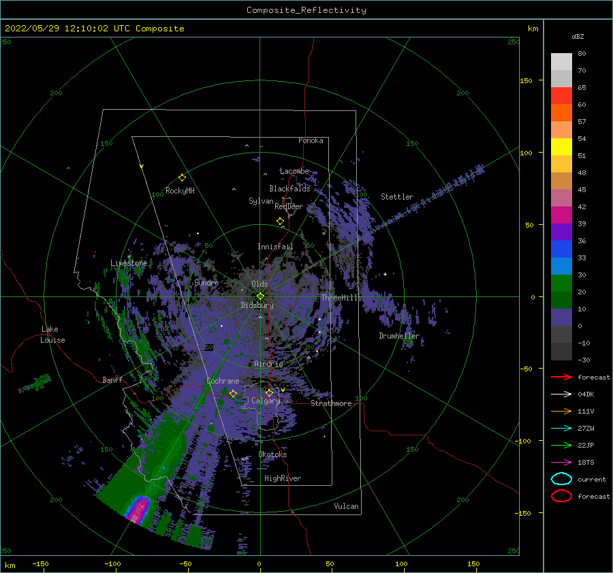This screenshot has width=613, height=573.
Task: Select the Drumheller label
Action: [x=399, y=336]
